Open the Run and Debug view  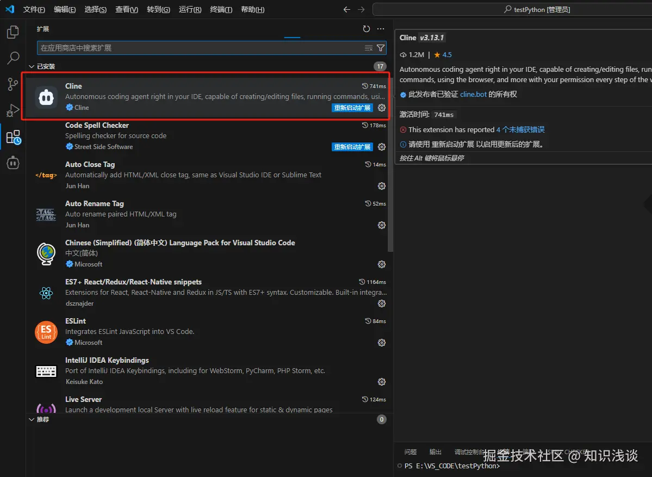tap(13, 110)
